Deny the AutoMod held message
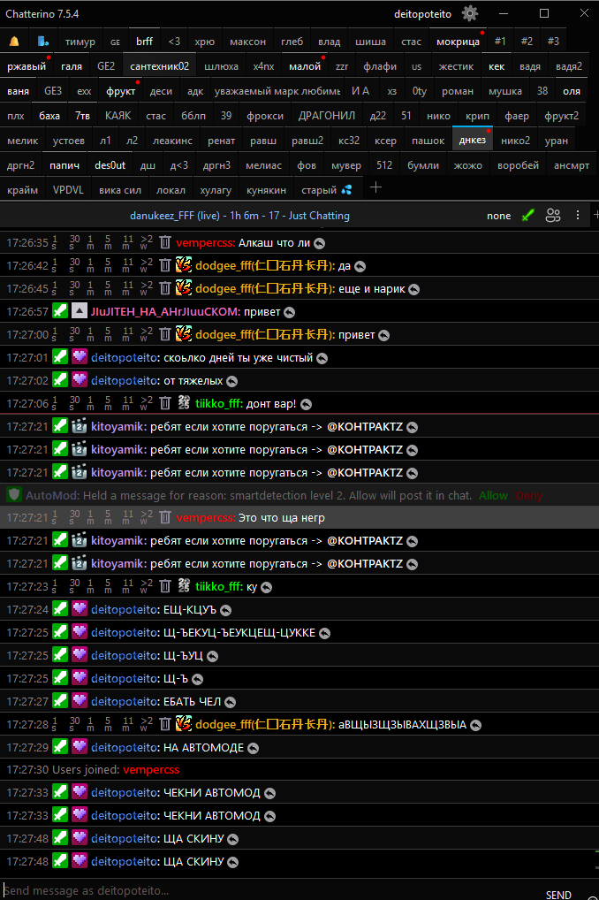 click(529, 495)
